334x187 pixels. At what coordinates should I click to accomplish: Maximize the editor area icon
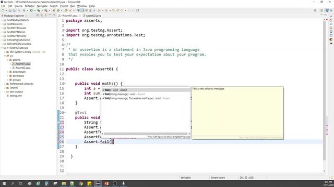[326, 15]
